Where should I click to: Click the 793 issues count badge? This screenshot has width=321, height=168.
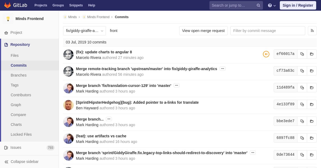pyautogui.click(x=51, y=148)
